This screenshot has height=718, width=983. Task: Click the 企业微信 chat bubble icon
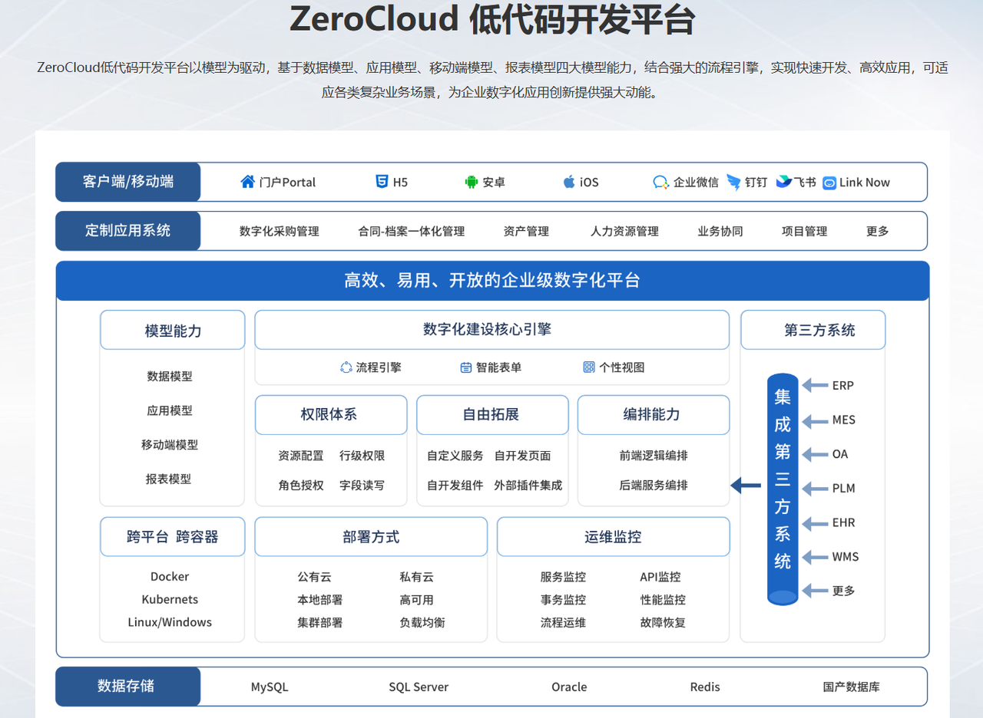pos(660,182)
